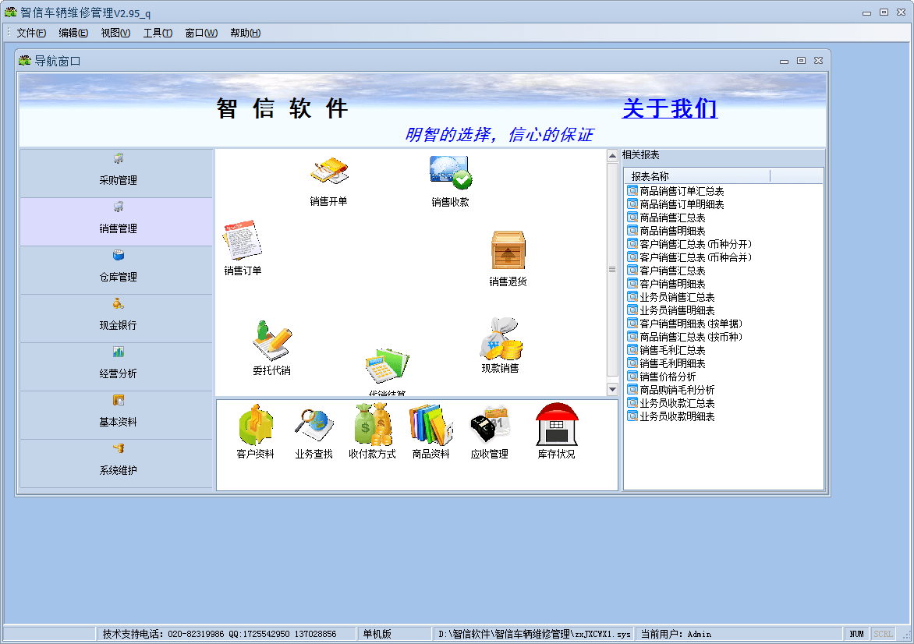Open the 销售退货 sales return icon
This screenshot has height=644, width=914.
(x=508, y=251)
